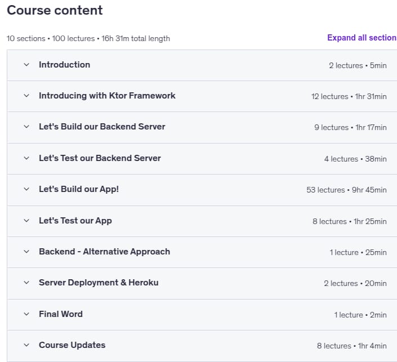Click the Expand all sections link
Viewport: 397px width, 362px height.
pyautogui.click(x=362, y=38)
